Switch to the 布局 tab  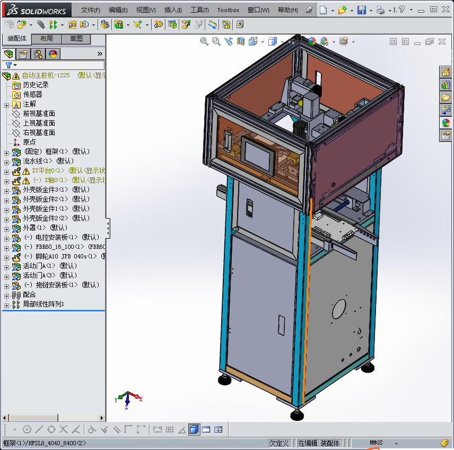click(x=46, y=39)
